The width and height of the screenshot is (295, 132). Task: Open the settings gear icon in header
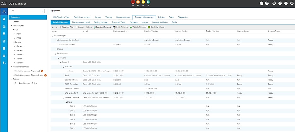tap(292, 3)
